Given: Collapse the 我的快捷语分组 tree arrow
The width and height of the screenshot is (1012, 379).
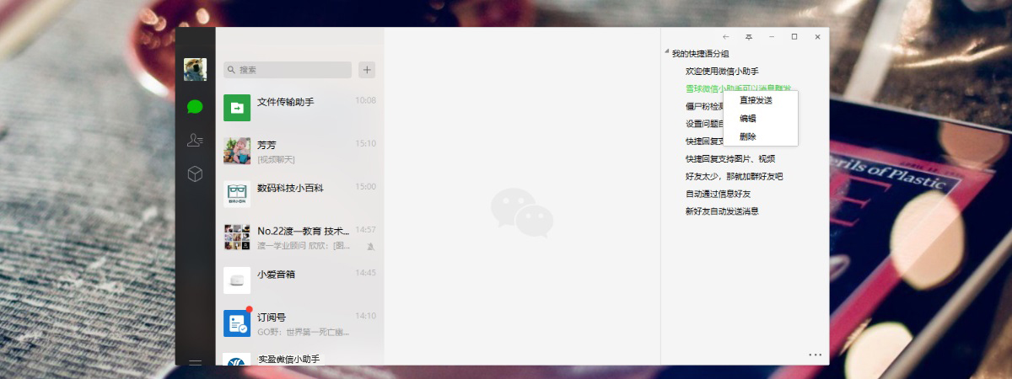Looking at the screenshot, I should [666, 52].
